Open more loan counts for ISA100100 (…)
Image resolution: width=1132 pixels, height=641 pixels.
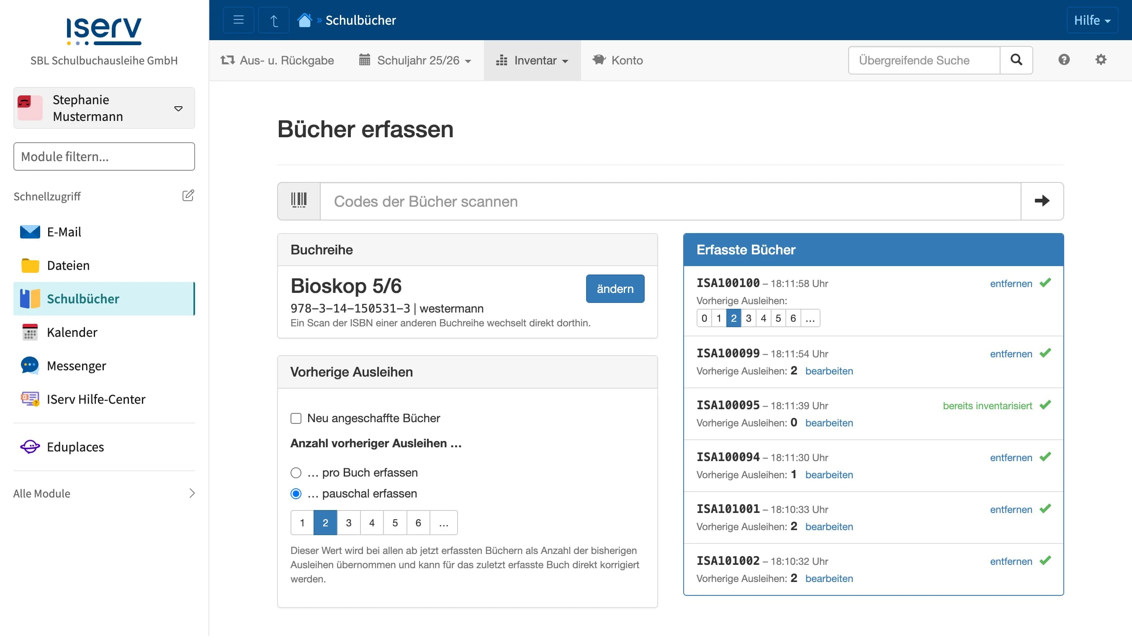(810, 318)
